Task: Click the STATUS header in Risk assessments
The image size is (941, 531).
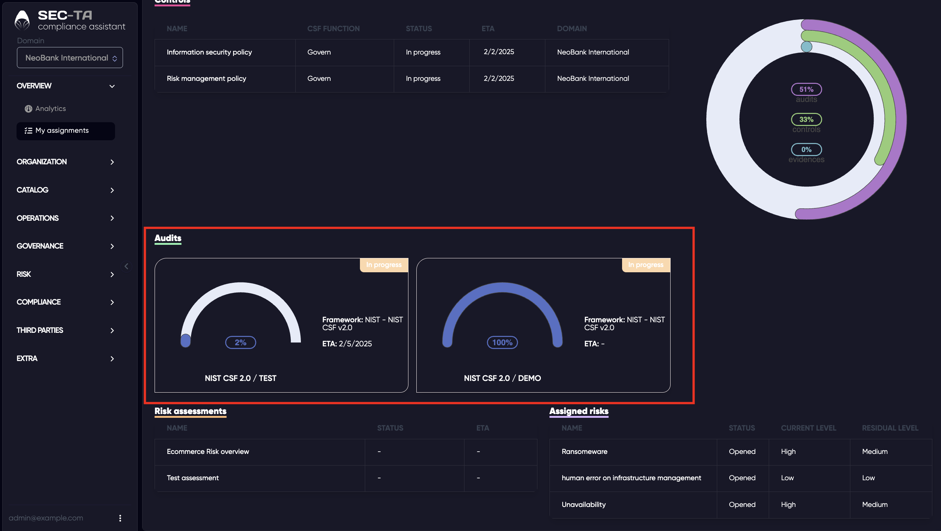Action: [x=390, y=428]
